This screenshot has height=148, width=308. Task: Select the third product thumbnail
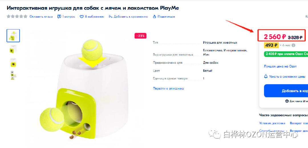tap(13, 62)
